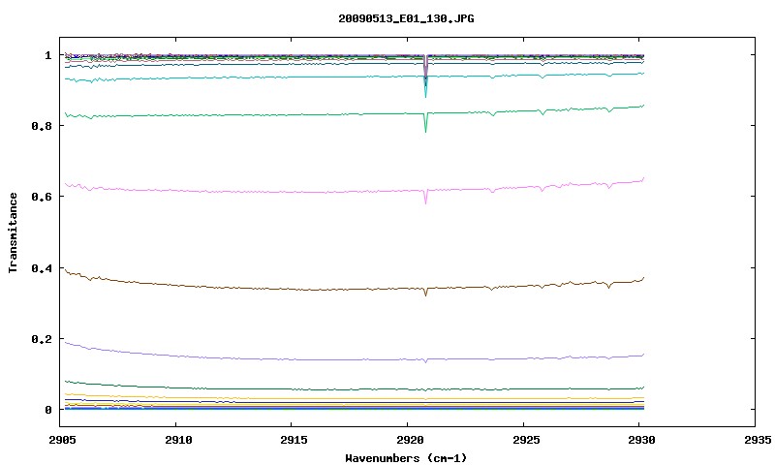Click the y-axis tick label 0.8
775x465 pixels.
coord(42,126)
